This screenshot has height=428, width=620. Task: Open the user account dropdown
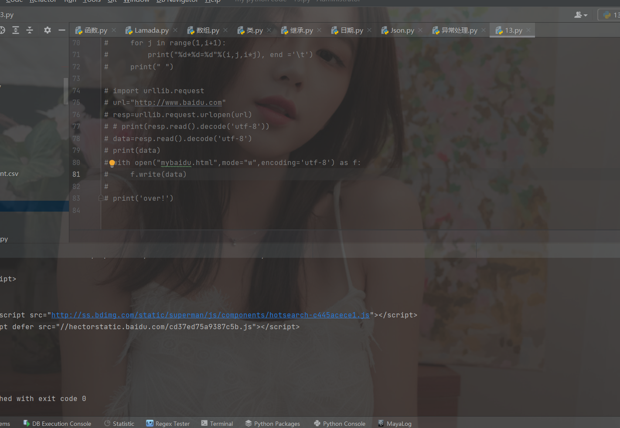point(581,15)
